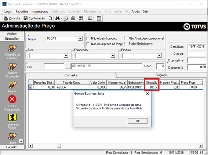Toggle Não Atual.sit.produto checkbox

[x=88, y=39]
